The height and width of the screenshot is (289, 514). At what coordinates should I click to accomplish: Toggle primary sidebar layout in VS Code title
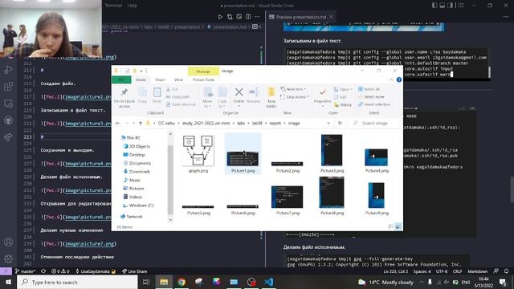(434, 6)
